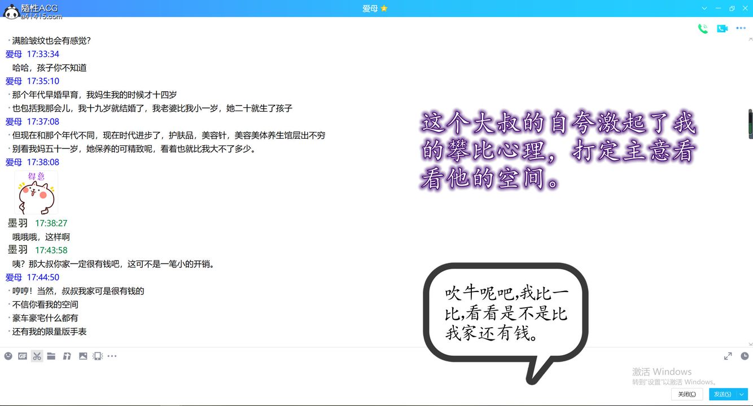Screen dimensions: 753x406
Task: Open message history with the clock icon
Action: 744,356
